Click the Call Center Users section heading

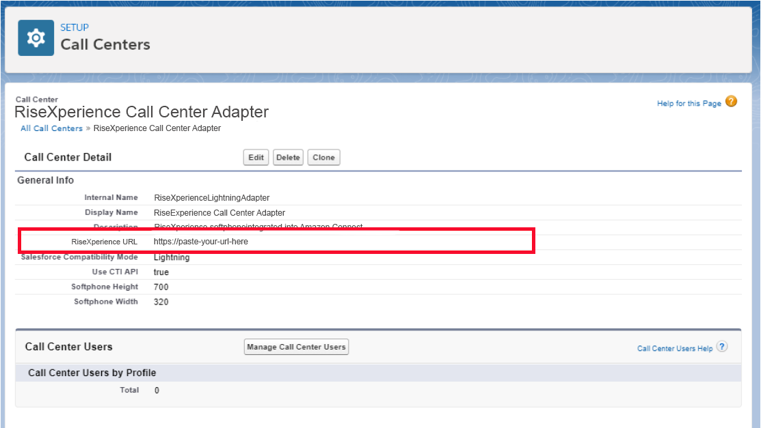[69, 347]
